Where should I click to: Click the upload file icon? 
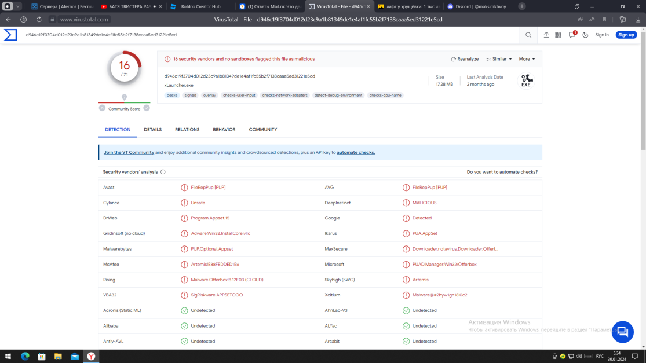[546, 35]
